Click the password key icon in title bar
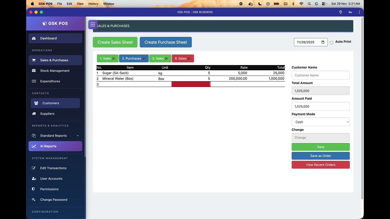 pyautogui.click(x=350, y=12)
